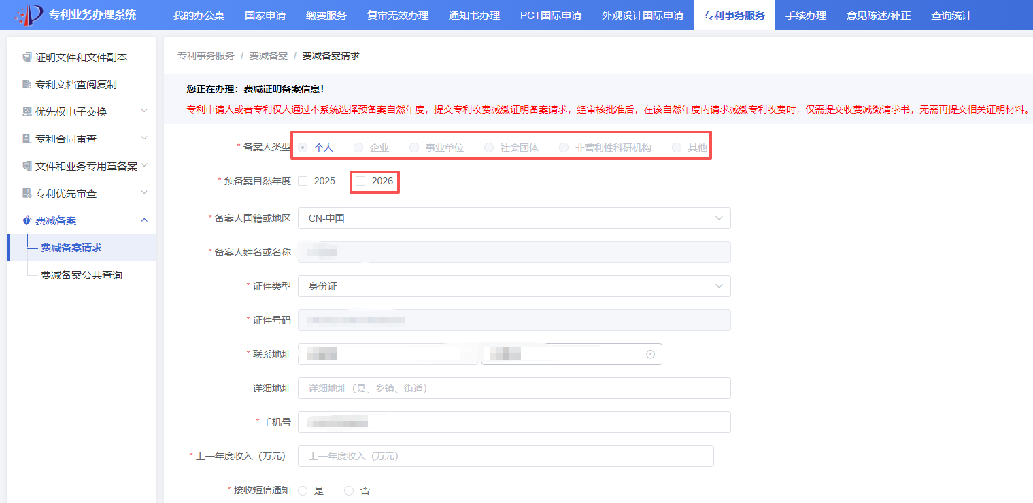Open the 证件类型 dropdown
Screen dimensions: 1033x503
point(513,286)
